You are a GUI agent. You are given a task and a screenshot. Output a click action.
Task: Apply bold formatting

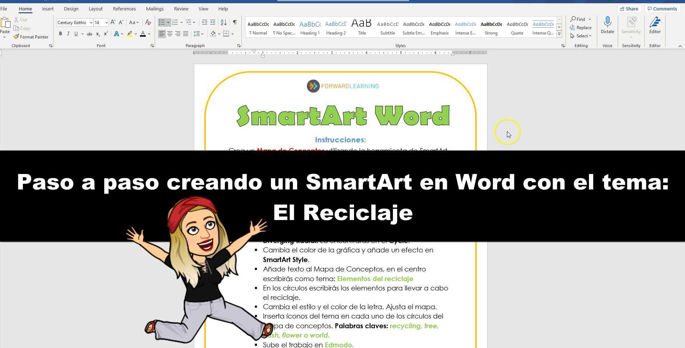(60, 34)
